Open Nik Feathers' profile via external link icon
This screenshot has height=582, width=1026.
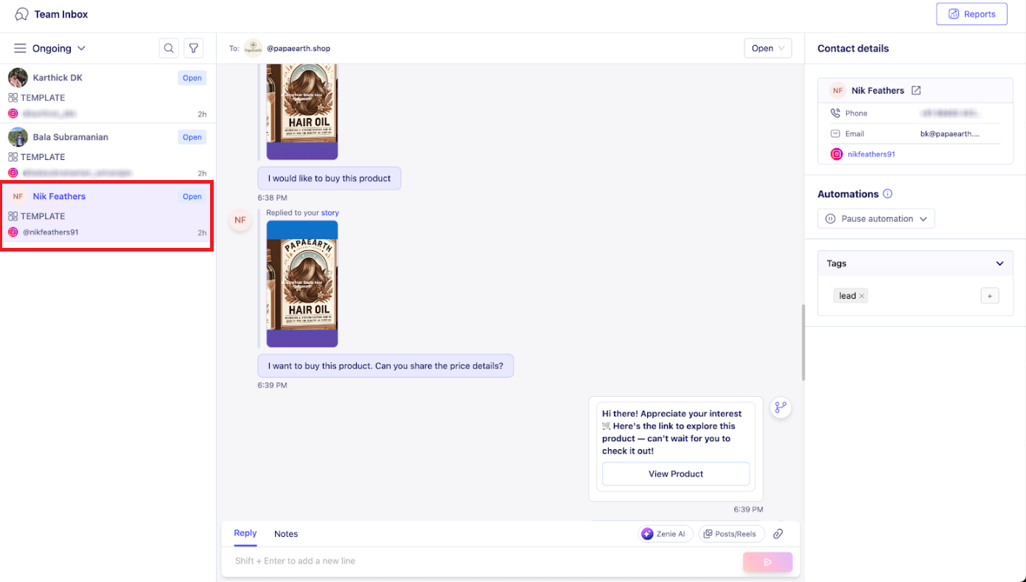[916, 90]
